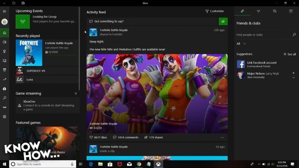Dismiss Major Nelson suggestion with minus button
Screen dimensions: 299x168
(x=293, y=77)
